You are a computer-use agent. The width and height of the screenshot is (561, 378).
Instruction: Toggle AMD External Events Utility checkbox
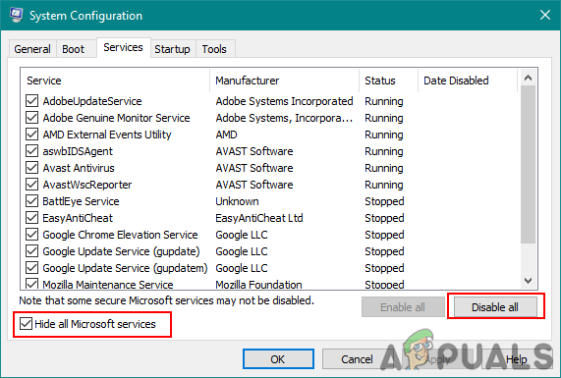(x=31, y=135)
